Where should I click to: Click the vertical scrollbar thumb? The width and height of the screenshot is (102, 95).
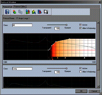98,47
